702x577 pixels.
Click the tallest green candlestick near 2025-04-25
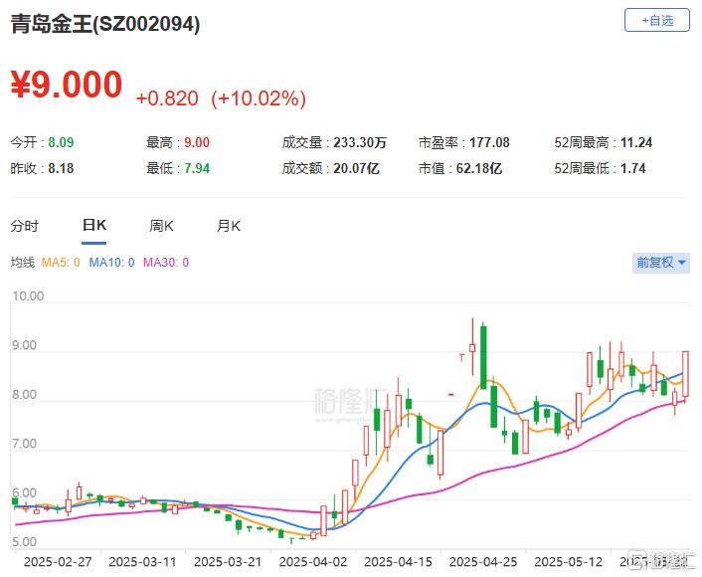point(483,356)
